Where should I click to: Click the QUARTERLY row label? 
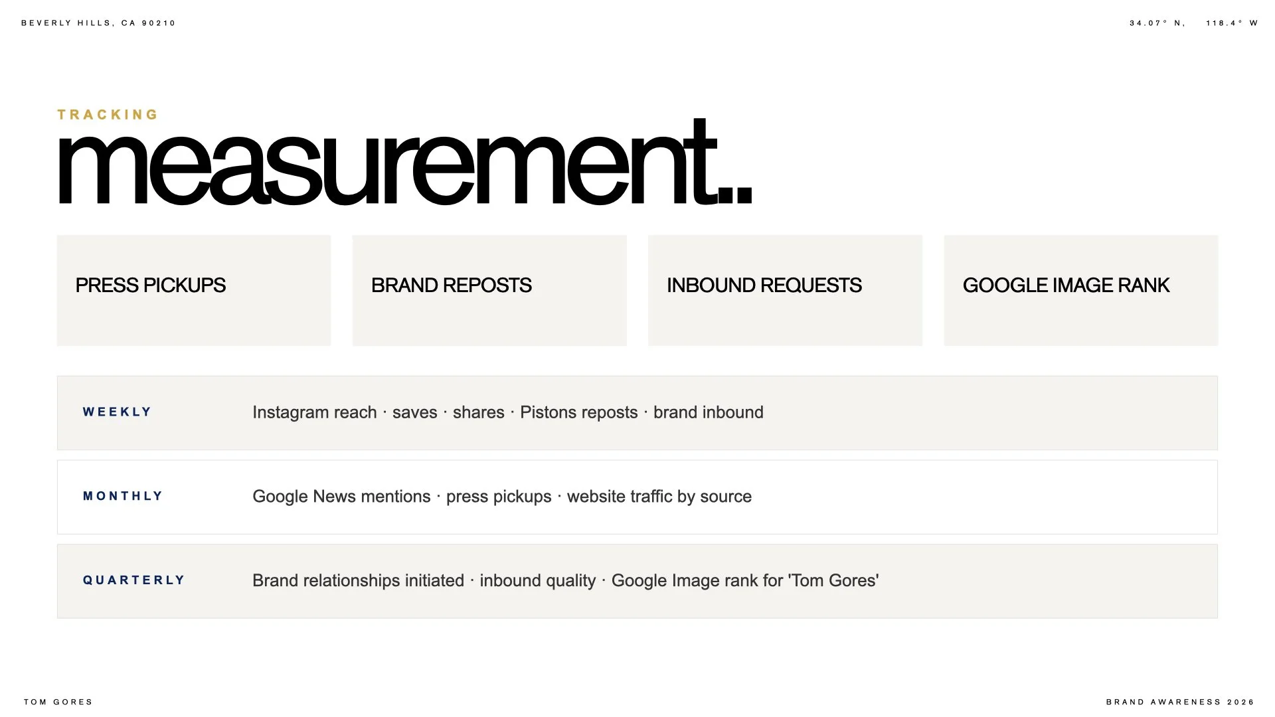133,580
